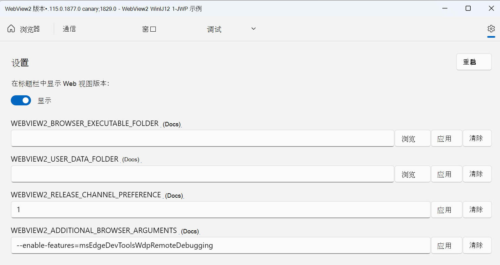Expand the chevron dropdown after 调试

click(x=254, y=29)
